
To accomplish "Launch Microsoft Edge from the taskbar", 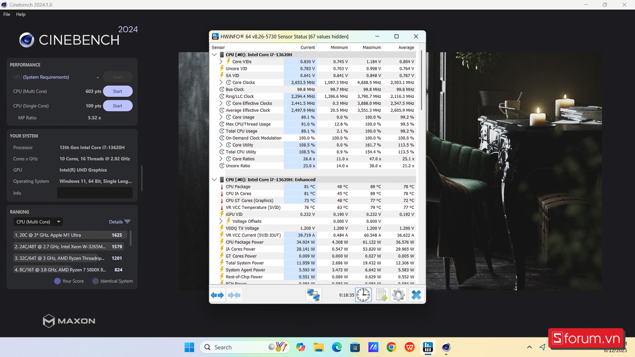I will 337,347.
